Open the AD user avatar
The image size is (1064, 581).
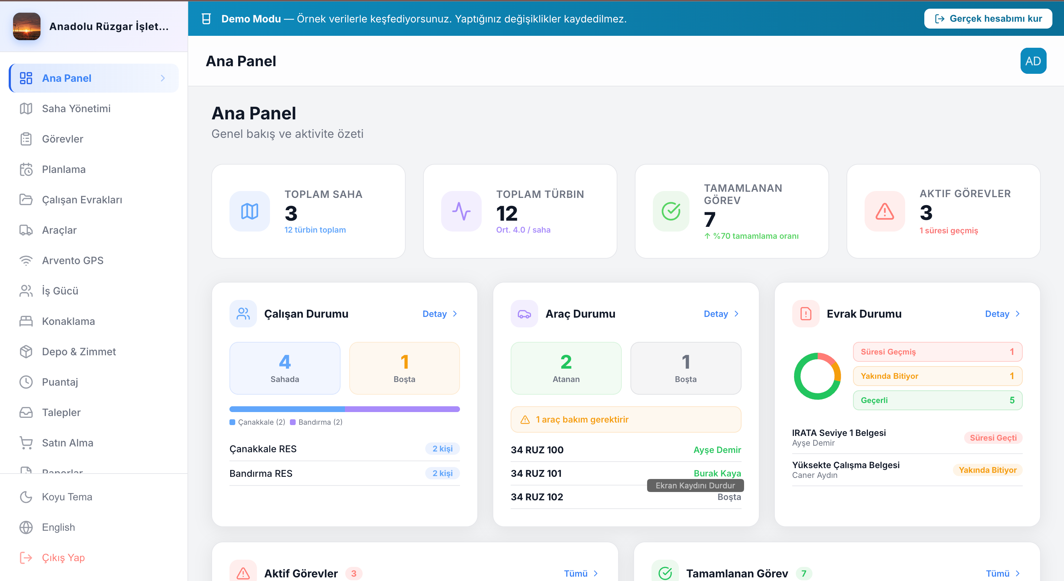(x=1033, y=61)
